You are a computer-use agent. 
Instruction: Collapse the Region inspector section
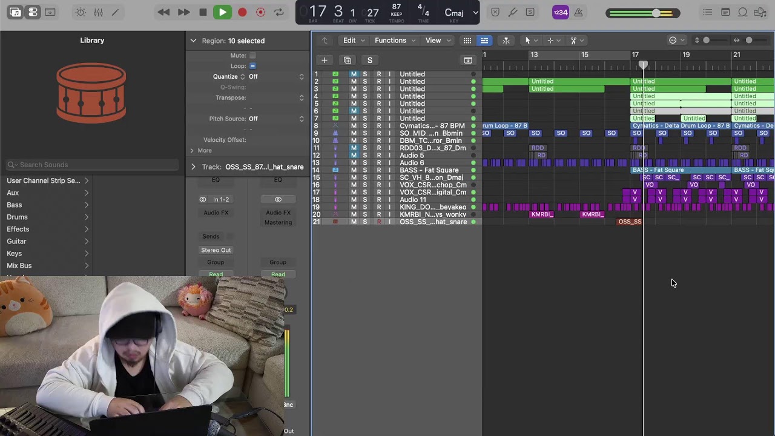[193, 41]
